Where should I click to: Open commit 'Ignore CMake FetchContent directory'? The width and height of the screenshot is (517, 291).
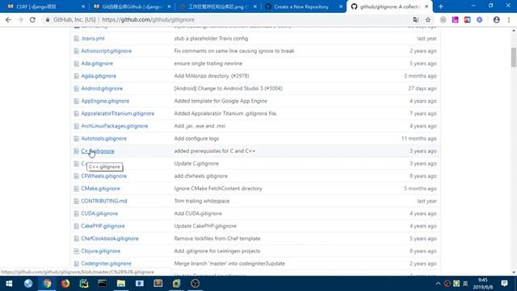pyautogui.click(x=218, y=188)
